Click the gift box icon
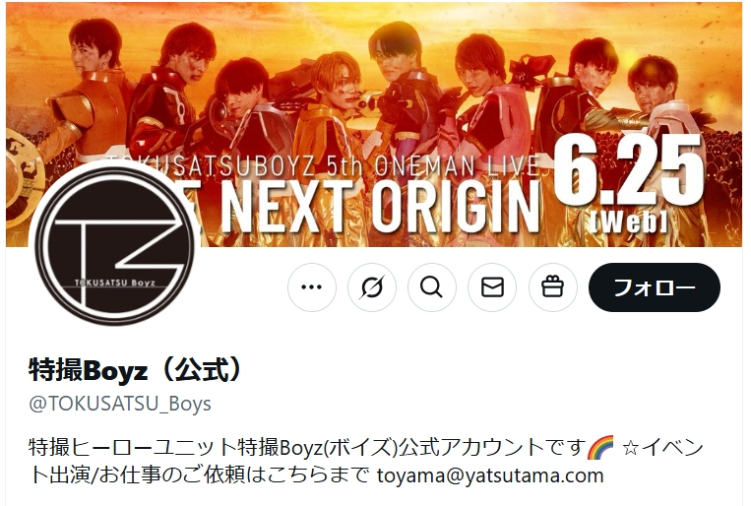 (x=553, y=287)
